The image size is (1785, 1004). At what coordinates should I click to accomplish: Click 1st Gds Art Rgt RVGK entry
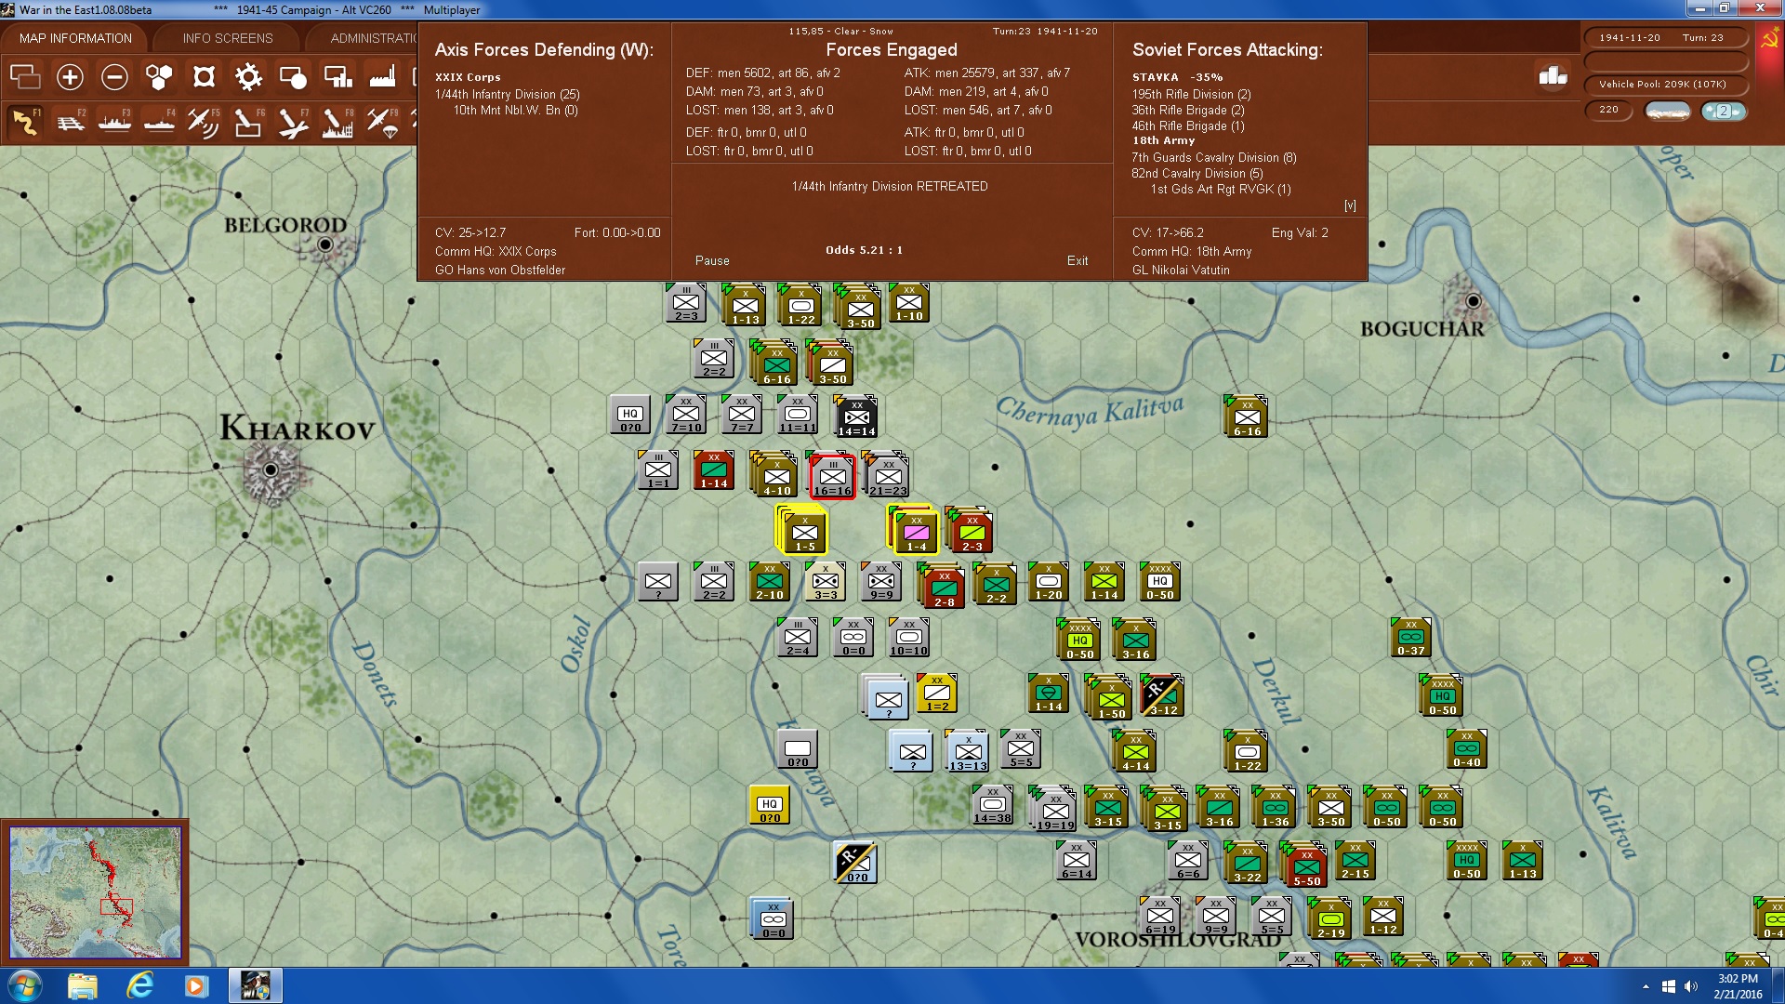click(x=1221, y=190)
